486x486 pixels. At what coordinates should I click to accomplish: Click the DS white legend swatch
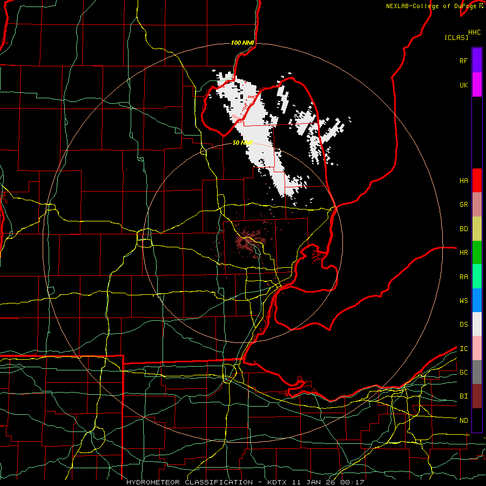pyautogui.click(x=477, y=324)
